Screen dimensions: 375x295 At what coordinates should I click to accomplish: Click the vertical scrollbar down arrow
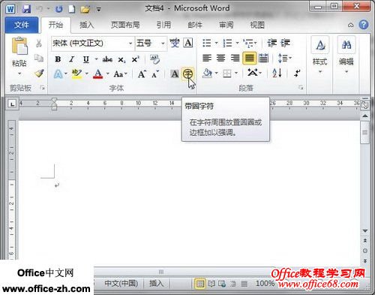(x=365, y=230)
